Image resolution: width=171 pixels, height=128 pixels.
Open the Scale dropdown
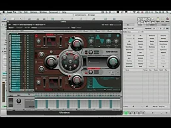point(133,32)
